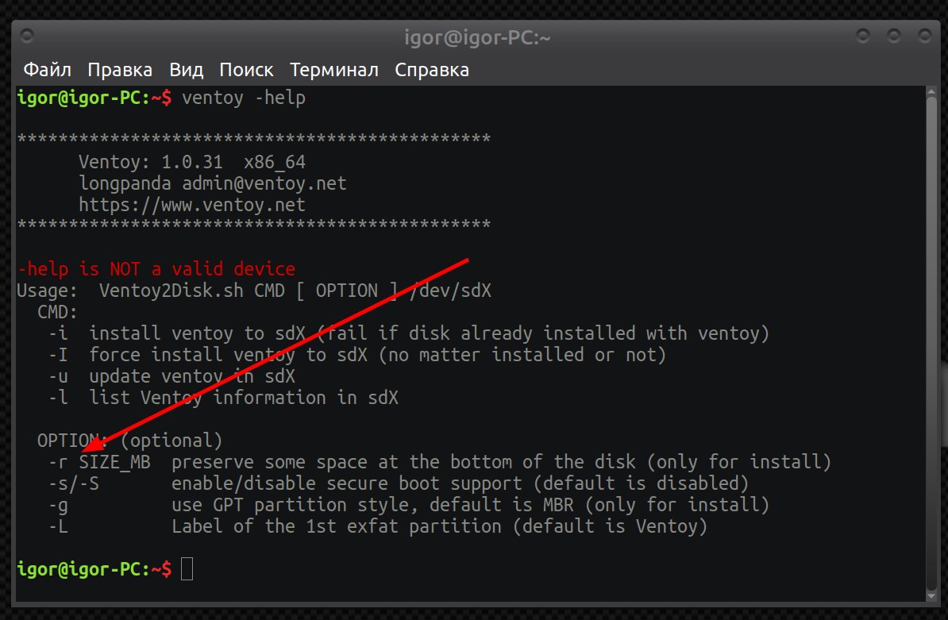Click the 'Usage: Ventoy2Disk.sh CMD' line
Image resolution: width=948 pixels, height=620 pixels.
(x=254, y=291)
